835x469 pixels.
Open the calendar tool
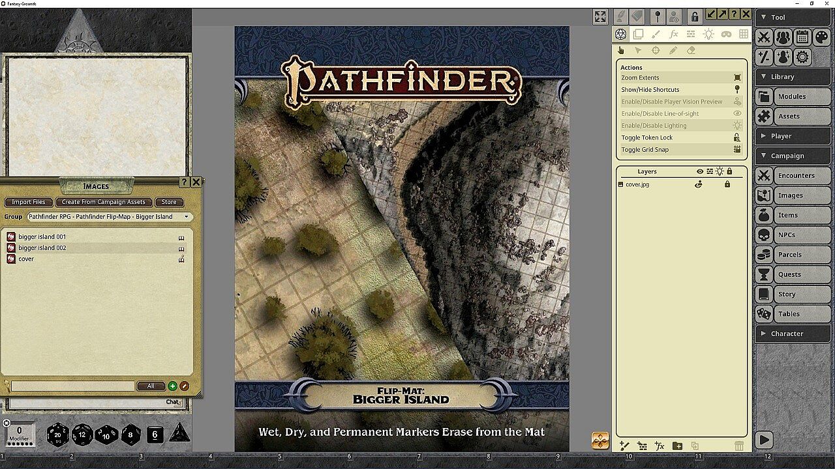tap(802, 38)
